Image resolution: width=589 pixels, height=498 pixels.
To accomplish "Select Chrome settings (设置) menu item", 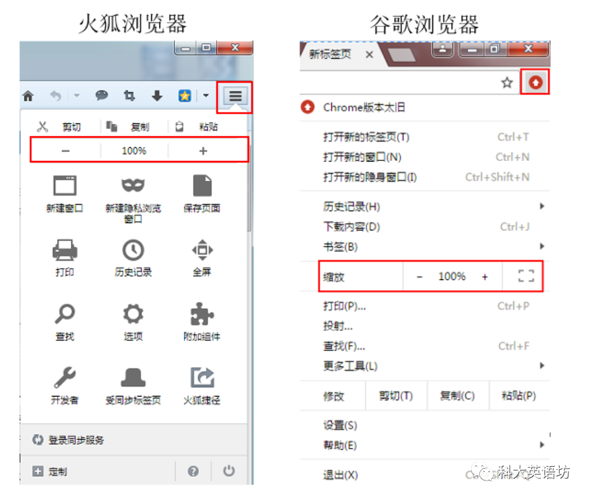I will [341, 425].
